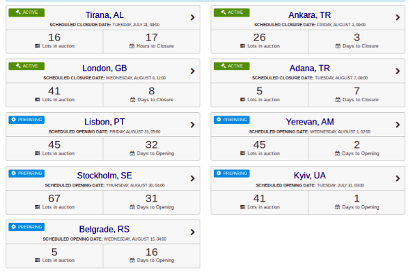
Task: Open the London, GB auction link
Action: click(104, 69)
